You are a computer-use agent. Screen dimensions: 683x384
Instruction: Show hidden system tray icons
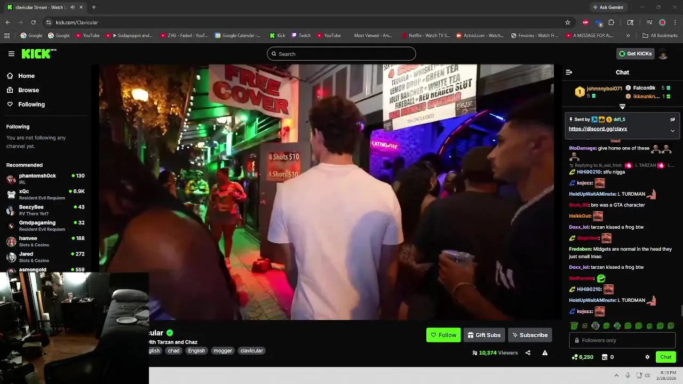click(616, 375)
